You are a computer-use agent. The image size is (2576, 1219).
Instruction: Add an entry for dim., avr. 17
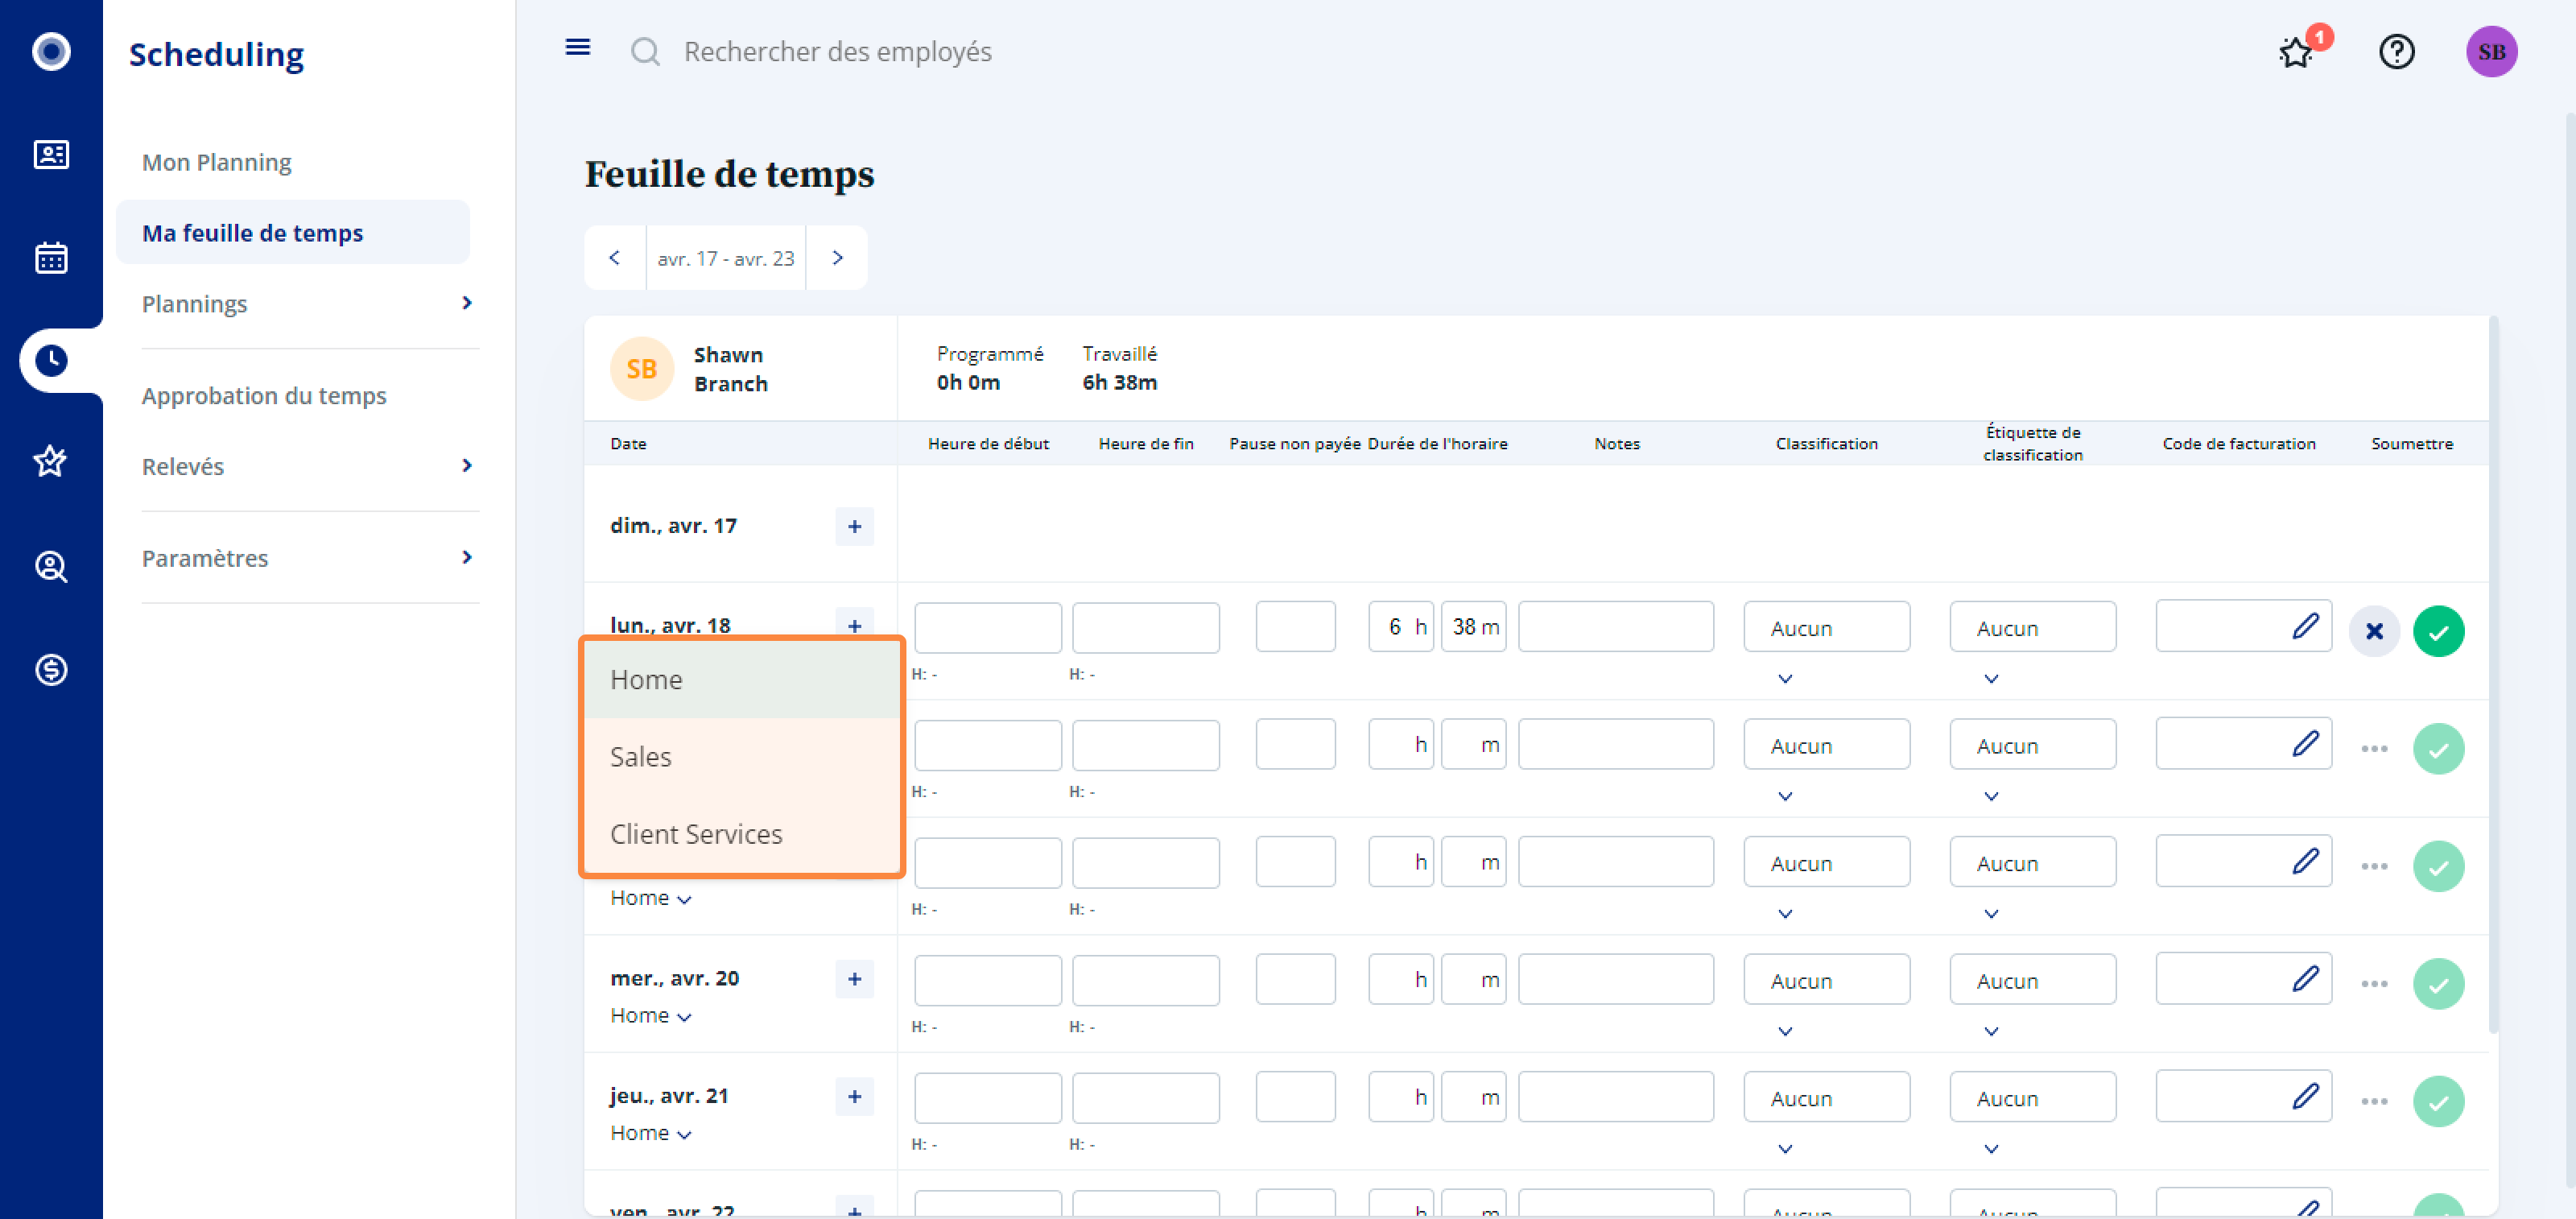pos(854,526)
